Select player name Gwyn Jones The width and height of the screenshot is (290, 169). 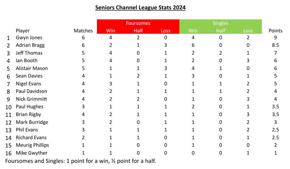click(x=29, y=38)
